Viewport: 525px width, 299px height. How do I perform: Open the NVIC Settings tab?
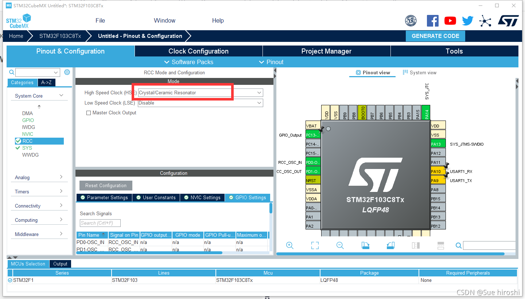click(202, 197)
